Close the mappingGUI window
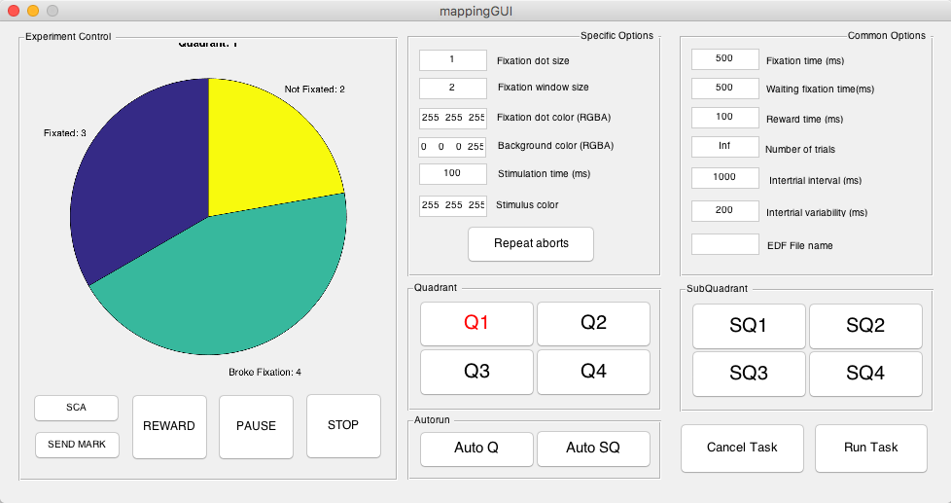Viewport: 951px width, 503px height. point(14,11)
